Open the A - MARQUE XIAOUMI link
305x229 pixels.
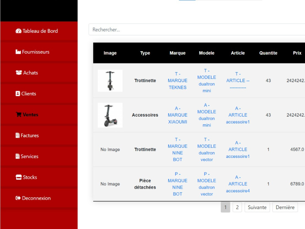click(178, 115)
